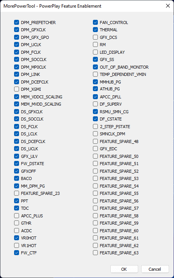Uncheck the FW_CTF feature
The width and height of the screenshot is (174, 278).
(x=16, y=253)
